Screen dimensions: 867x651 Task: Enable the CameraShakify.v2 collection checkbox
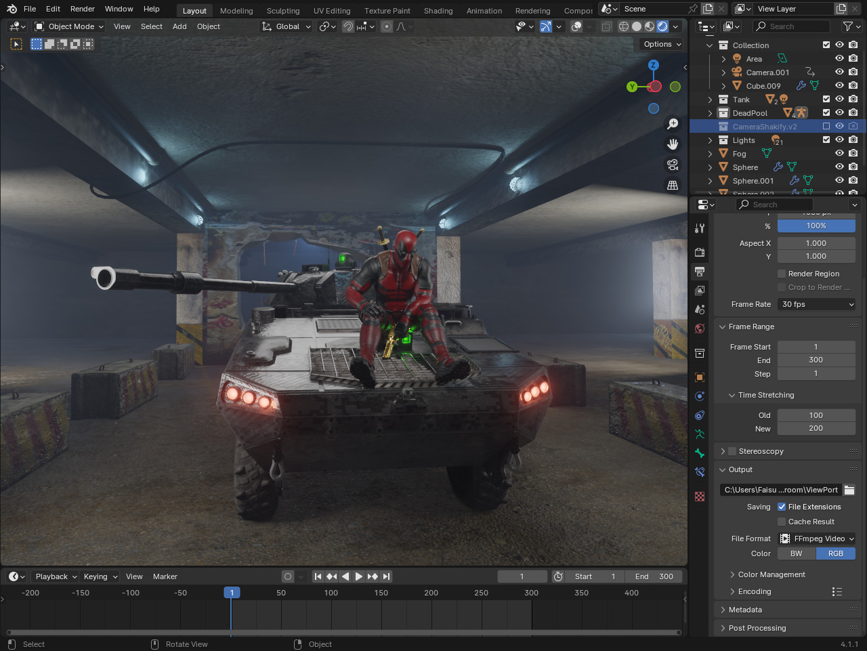[x=826, y=127]
